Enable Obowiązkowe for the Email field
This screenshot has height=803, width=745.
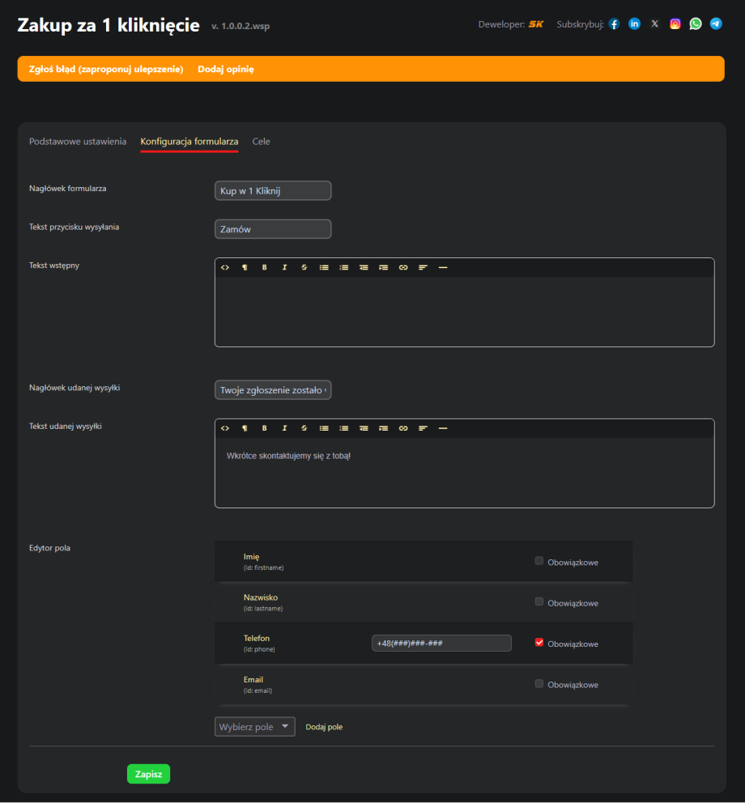pos(539,684)
